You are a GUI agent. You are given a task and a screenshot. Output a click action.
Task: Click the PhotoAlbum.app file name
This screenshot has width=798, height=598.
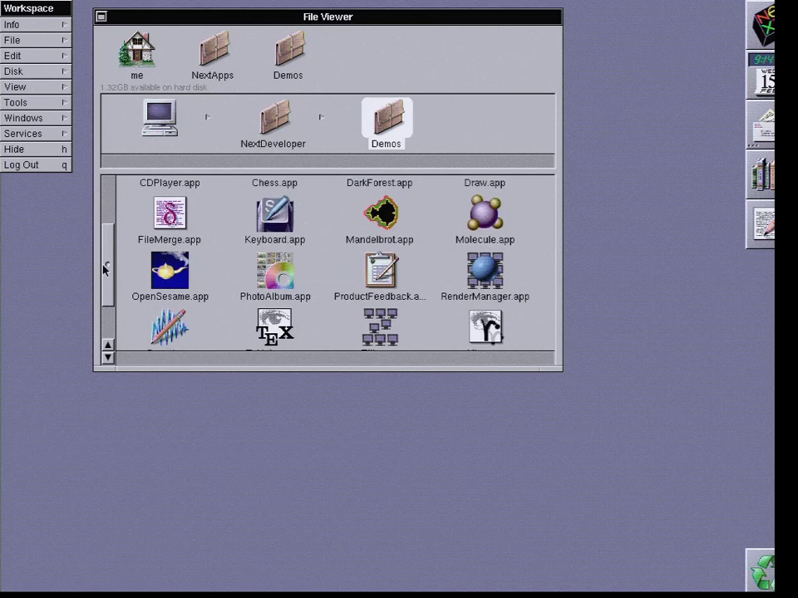pos(275,297)
